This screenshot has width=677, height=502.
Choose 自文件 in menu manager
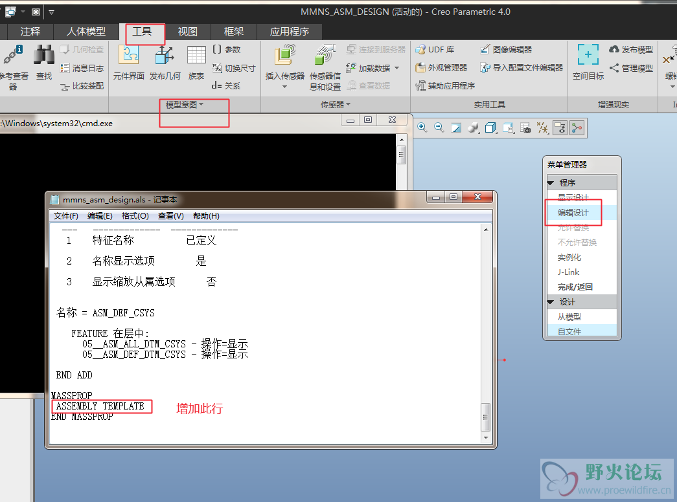tap(582, 331)
